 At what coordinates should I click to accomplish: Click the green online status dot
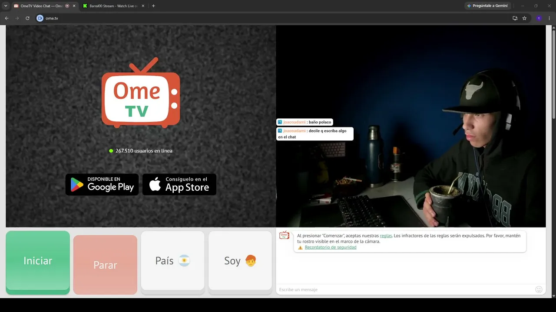pos(111,151)
